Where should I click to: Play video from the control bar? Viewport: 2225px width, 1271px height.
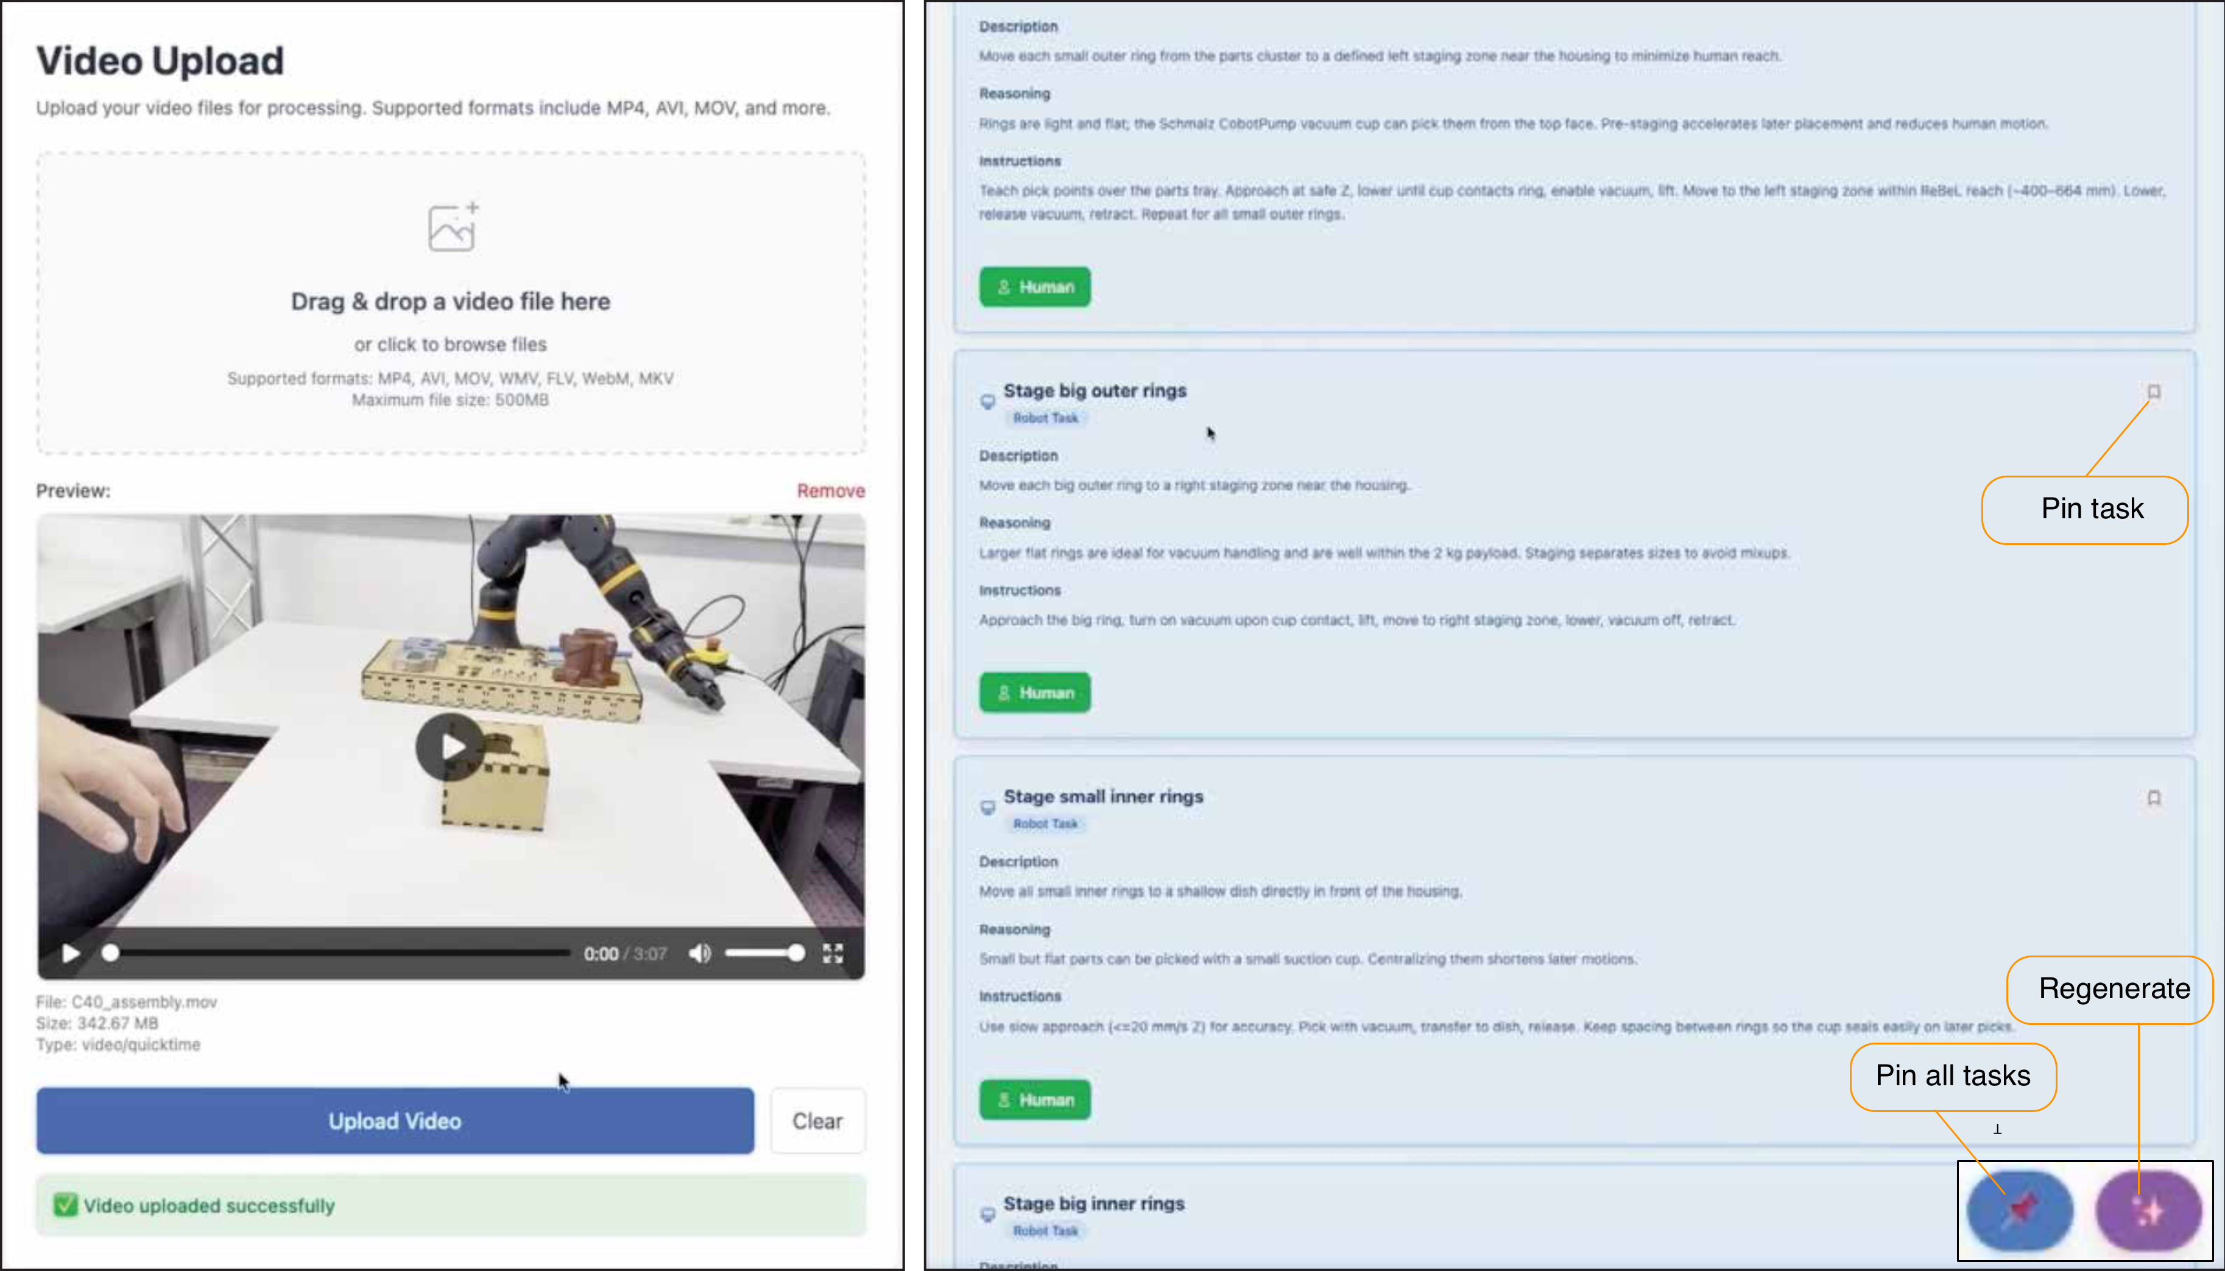pyautogui.click(x=71, y=953)
